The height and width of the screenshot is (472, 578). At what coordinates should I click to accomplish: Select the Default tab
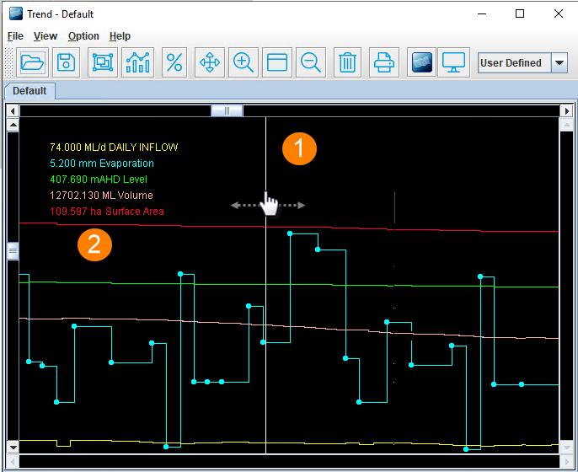click(x=29, y=91)
